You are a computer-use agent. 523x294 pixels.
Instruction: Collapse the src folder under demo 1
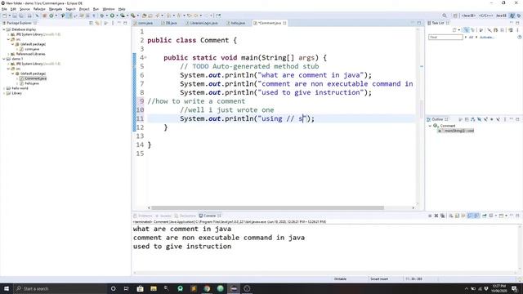click(x=9, y=69)
